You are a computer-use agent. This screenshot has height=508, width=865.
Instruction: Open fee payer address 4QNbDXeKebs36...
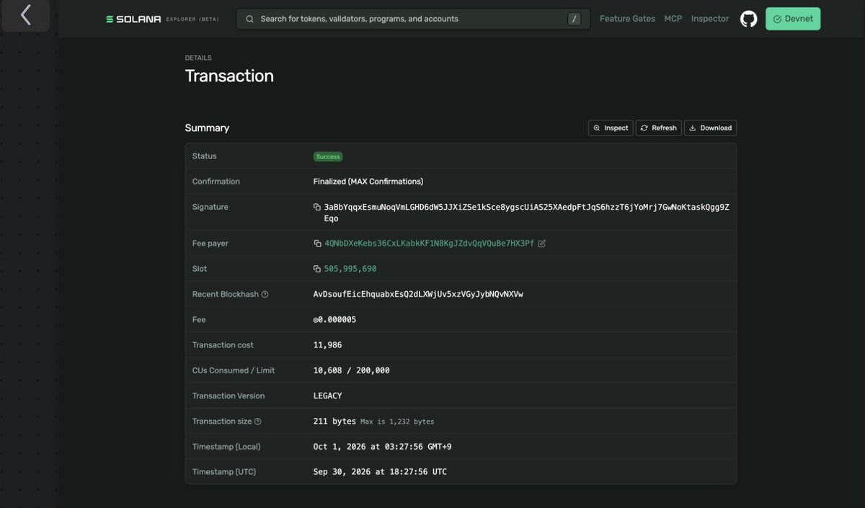[x=430, y=244]
